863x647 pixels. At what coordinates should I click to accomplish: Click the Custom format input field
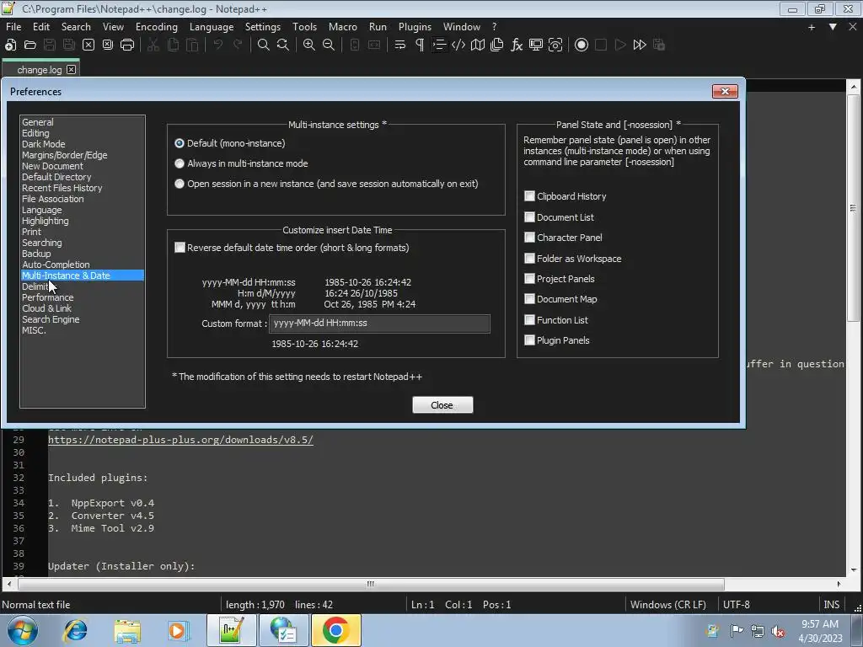pyautogui.click(x=379, y=323)
